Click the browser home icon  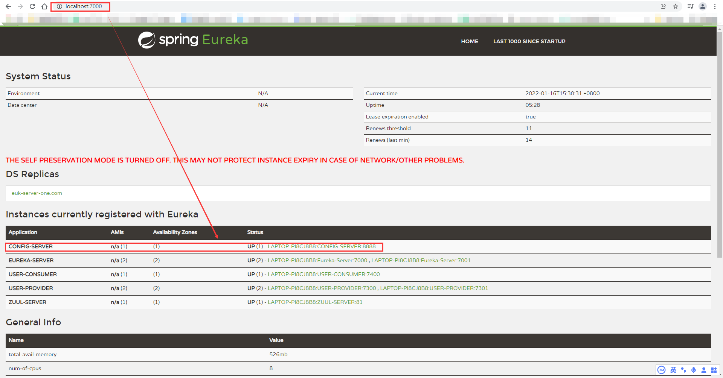(x=44, y=6)
